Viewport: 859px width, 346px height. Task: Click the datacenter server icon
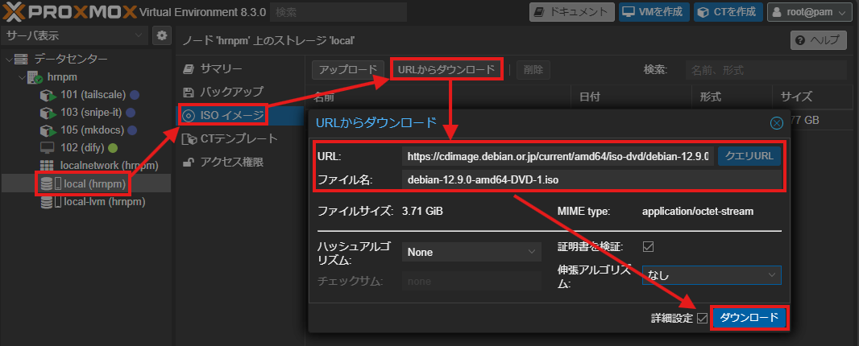[x=22, y=59]
